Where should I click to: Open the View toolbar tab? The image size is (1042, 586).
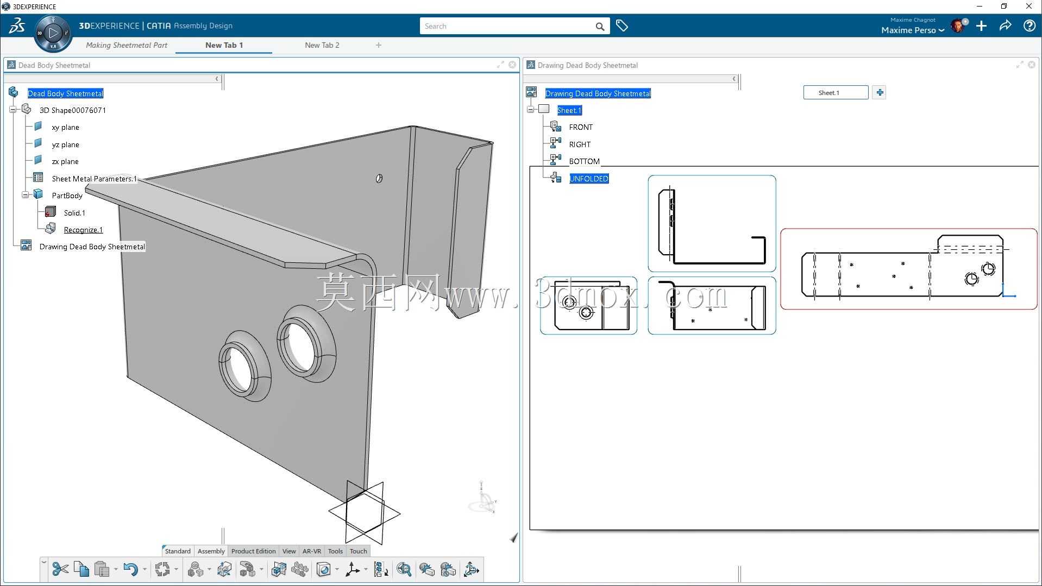(x=289, y=551)
